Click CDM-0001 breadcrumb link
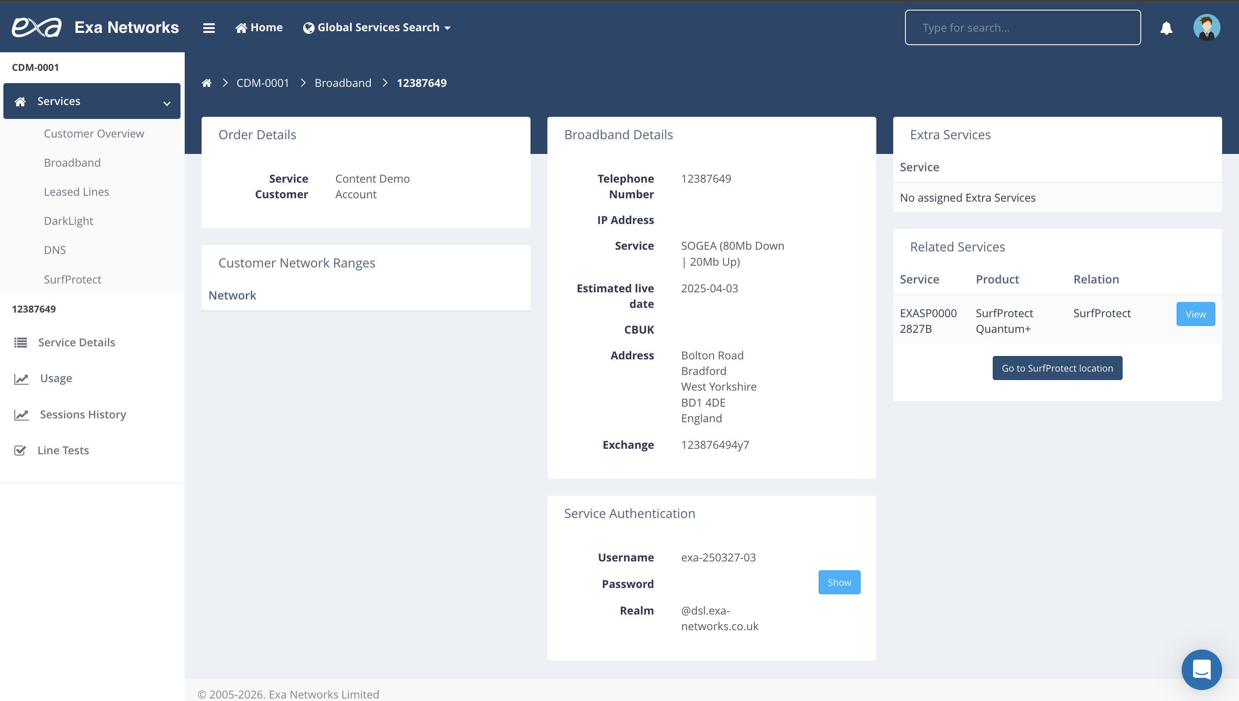Screen dimensions: 1239x701 [x=262, y=83]
